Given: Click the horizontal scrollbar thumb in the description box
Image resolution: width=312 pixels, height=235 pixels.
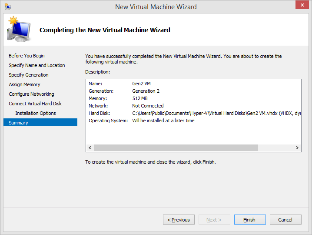Looking at the screenshot, I should pyautogui.click(x=176, y=148).
